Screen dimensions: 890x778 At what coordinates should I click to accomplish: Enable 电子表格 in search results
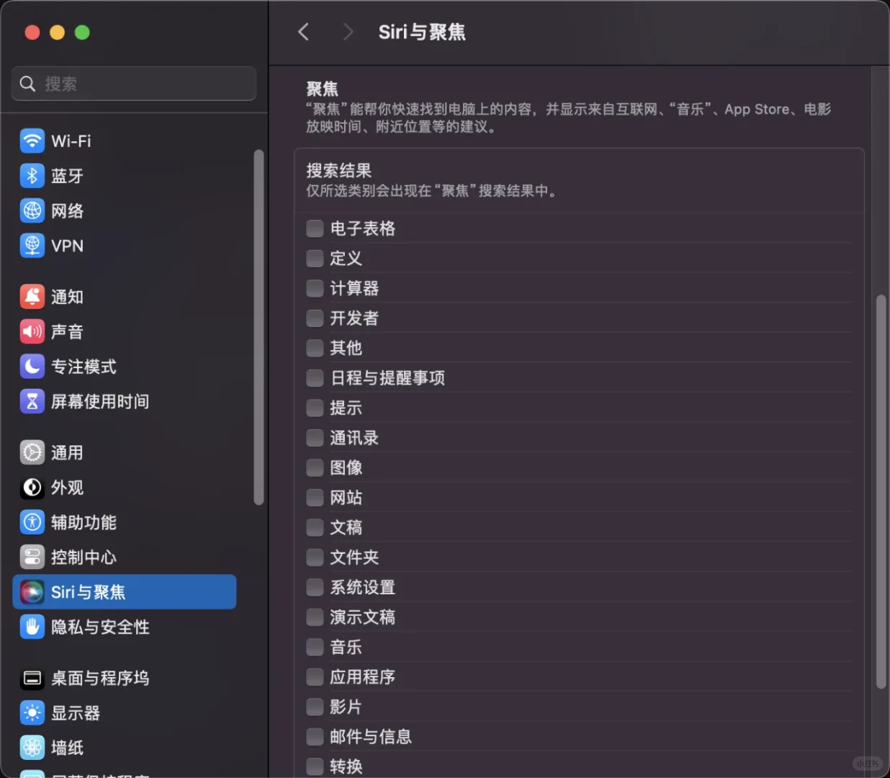coord(315,228)
